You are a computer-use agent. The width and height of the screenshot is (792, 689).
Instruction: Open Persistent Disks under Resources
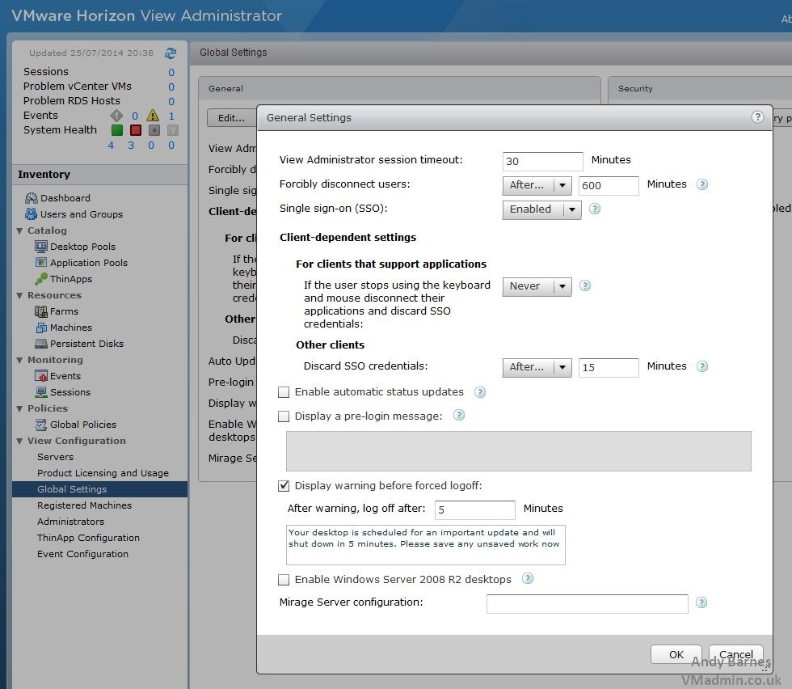[x=86, y=344]
